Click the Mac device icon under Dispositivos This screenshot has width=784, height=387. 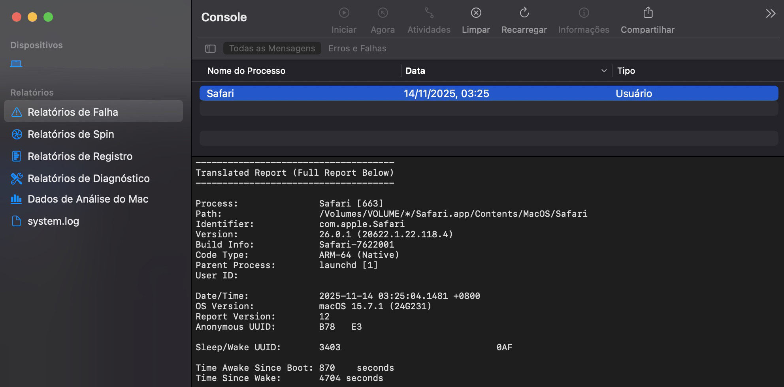coord(16,63)
